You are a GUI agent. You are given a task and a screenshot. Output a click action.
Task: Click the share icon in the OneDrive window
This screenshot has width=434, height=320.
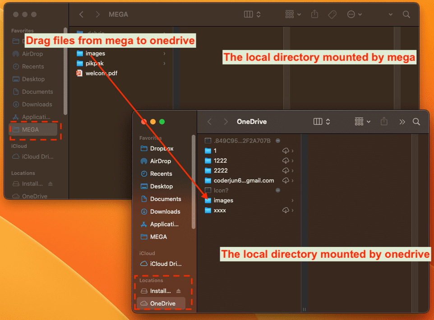384,121
